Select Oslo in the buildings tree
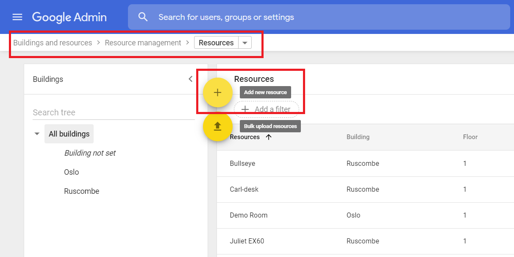The image size is (514, 257). coord(72,172)
